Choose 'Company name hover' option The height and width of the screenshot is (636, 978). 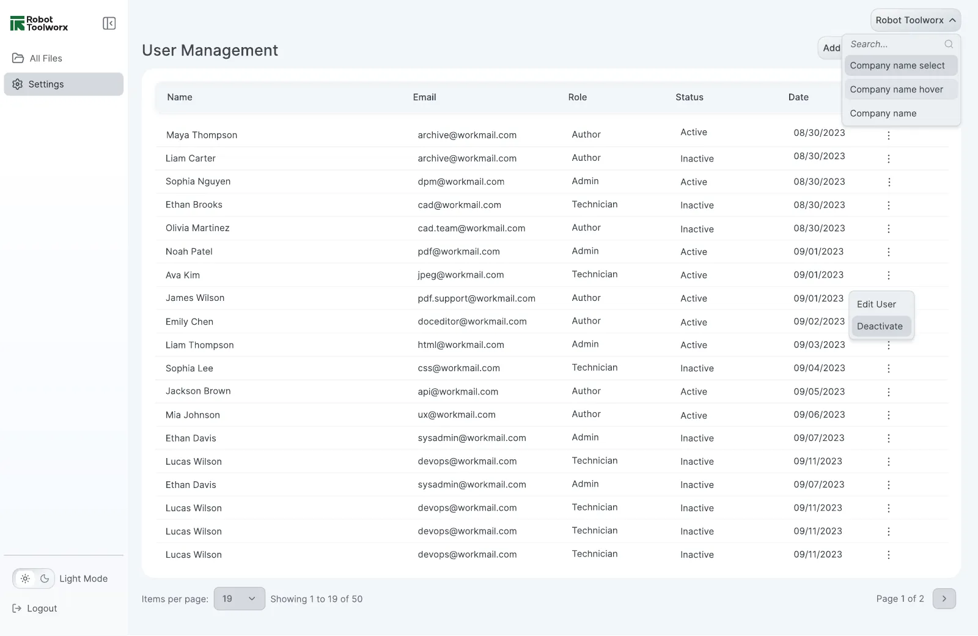901,89
